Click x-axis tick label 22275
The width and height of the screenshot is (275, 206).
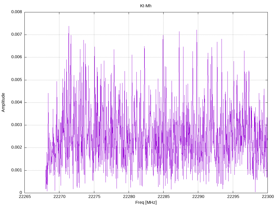pyautogui.click(x=94, y=197)
